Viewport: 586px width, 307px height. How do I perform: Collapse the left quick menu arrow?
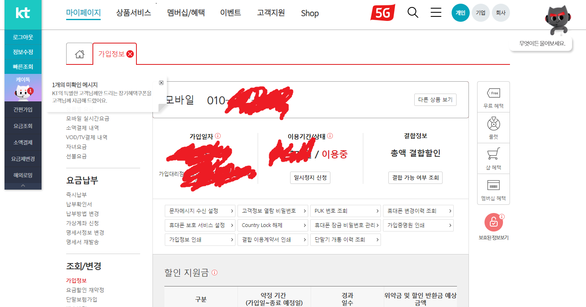tap(23, 186)
